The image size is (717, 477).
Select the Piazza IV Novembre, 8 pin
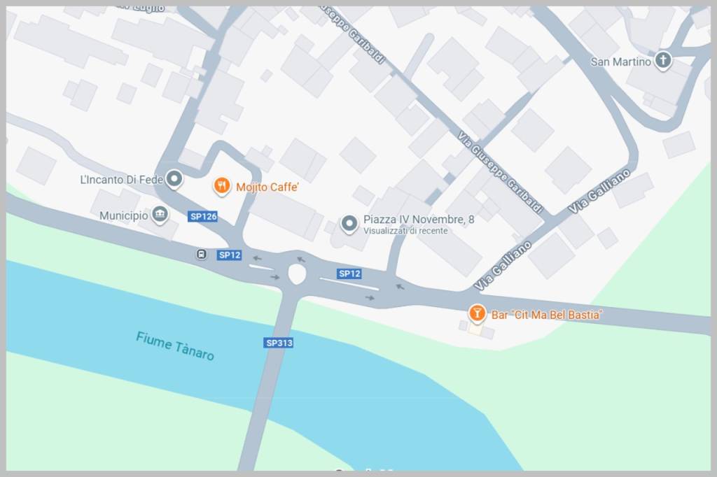pyautogui.click(x=350, y=225)
